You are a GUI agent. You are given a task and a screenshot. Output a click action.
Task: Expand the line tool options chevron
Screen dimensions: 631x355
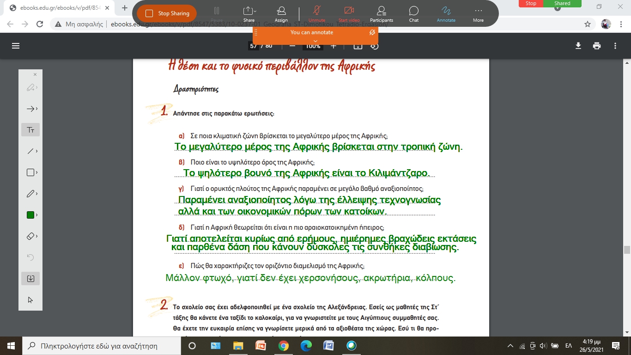[x=37, y=151]
